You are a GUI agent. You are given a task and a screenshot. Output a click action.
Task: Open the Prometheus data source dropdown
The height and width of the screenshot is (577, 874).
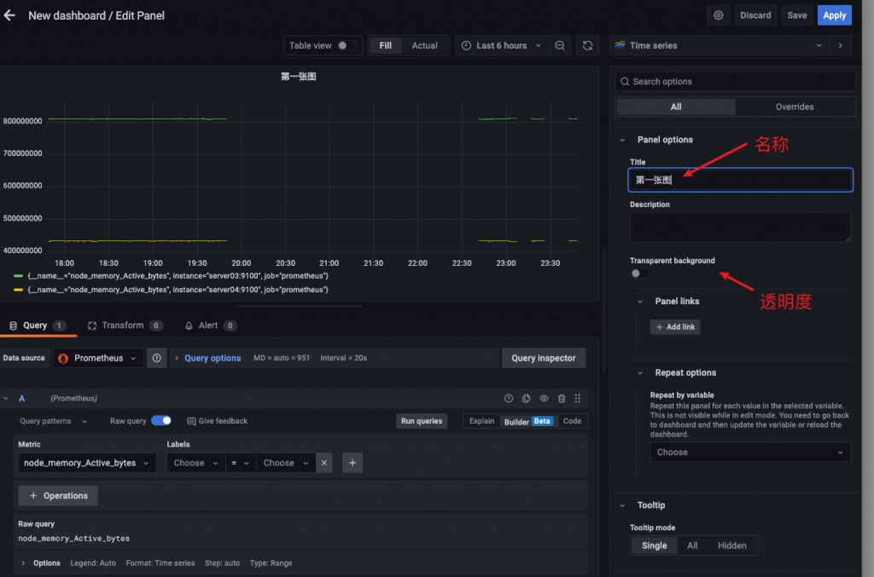click(98, 358)
